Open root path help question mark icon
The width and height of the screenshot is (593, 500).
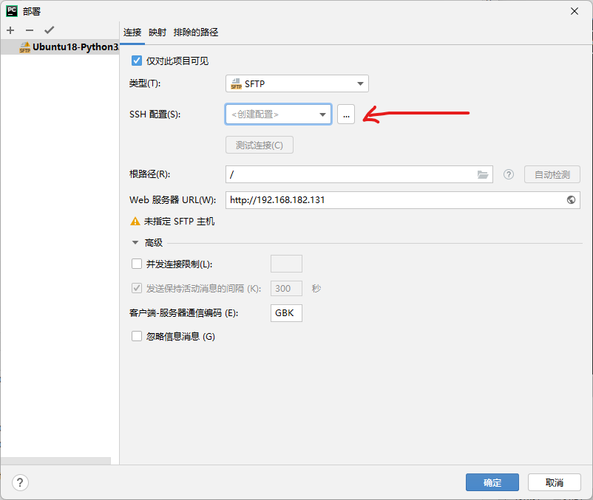509,174
